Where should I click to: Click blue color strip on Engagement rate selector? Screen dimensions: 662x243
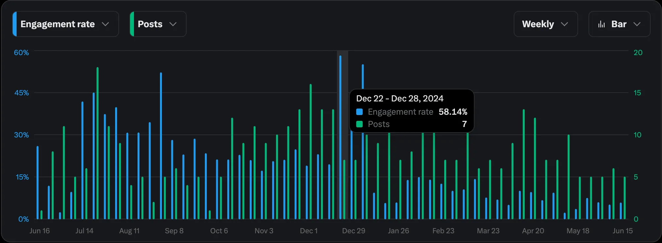point(14,24)
